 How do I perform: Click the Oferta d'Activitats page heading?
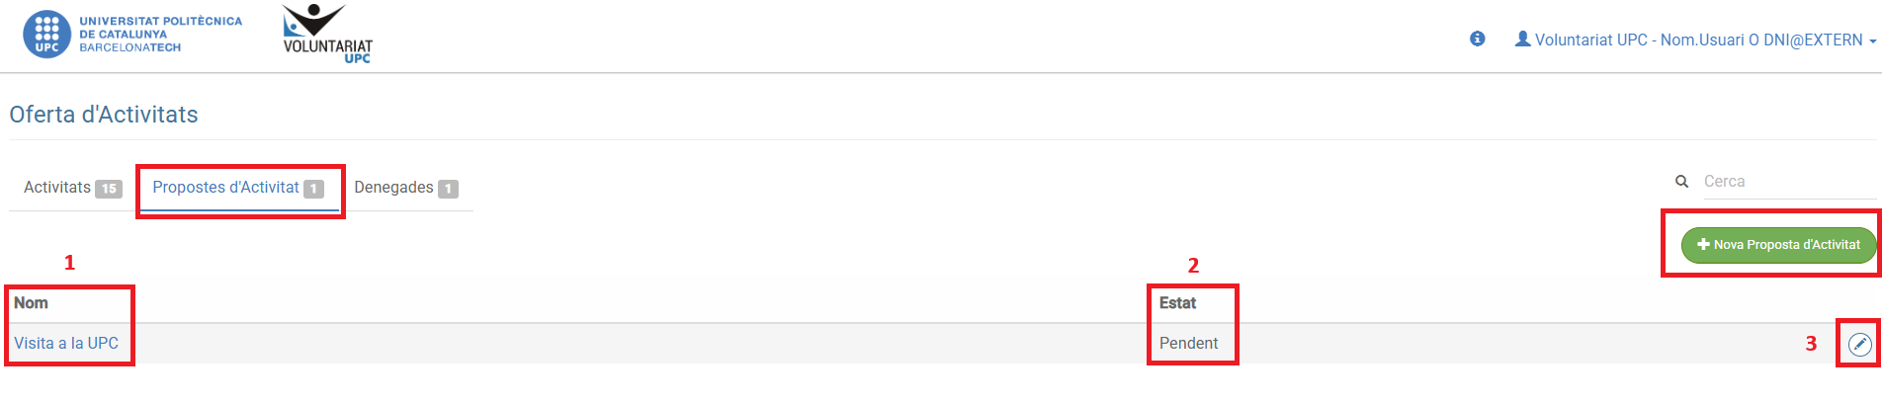click(x=104, y=115)
